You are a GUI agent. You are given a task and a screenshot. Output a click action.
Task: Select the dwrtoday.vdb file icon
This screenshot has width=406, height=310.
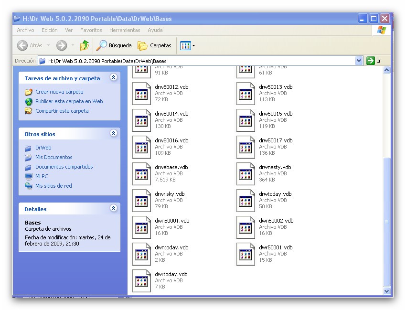141,281
